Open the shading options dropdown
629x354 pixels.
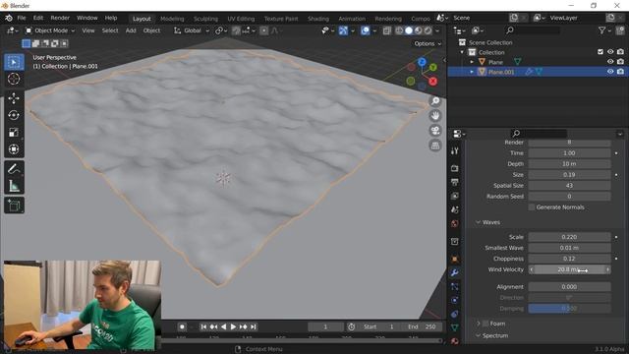tap(437, 30)
